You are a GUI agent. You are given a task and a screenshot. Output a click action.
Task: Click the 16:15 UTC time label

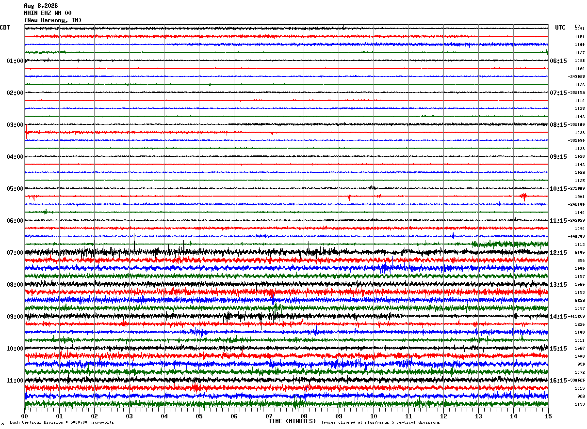pyautogui.click(x=558, y=381)
